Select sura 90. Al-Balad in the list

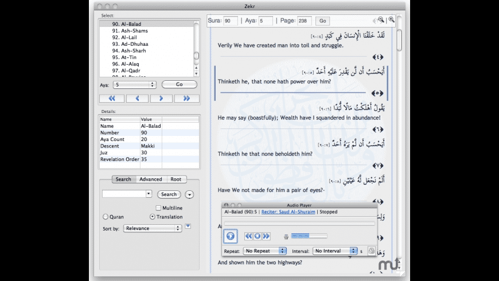pyautogui.click(x=147, y=24)
